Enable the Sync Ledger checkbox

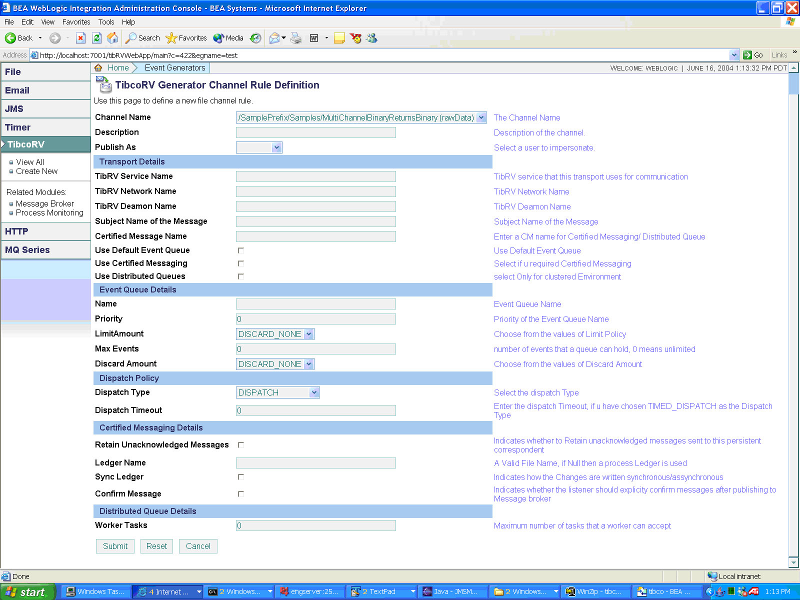[241, 477]
